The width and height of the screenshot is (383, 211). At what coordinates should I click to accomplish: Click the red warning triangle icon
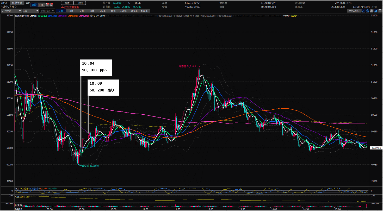coord(62,7)
